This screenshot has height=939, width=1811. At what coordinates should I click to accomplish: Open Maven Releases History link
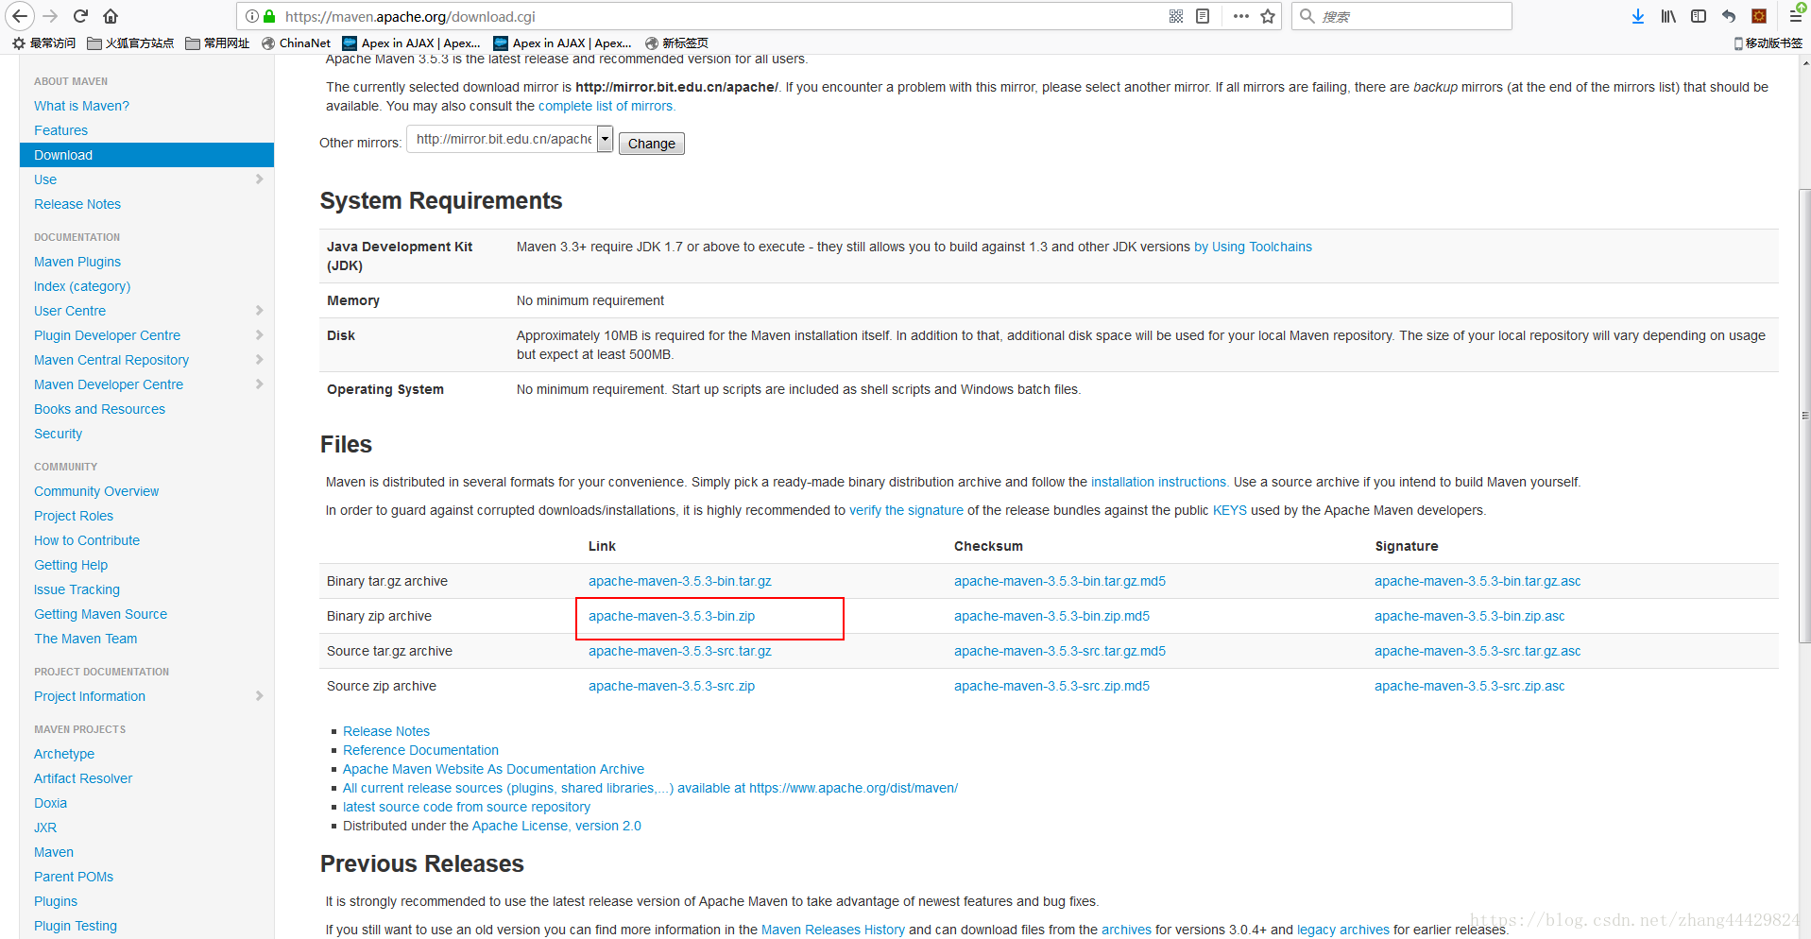[833, 930]
